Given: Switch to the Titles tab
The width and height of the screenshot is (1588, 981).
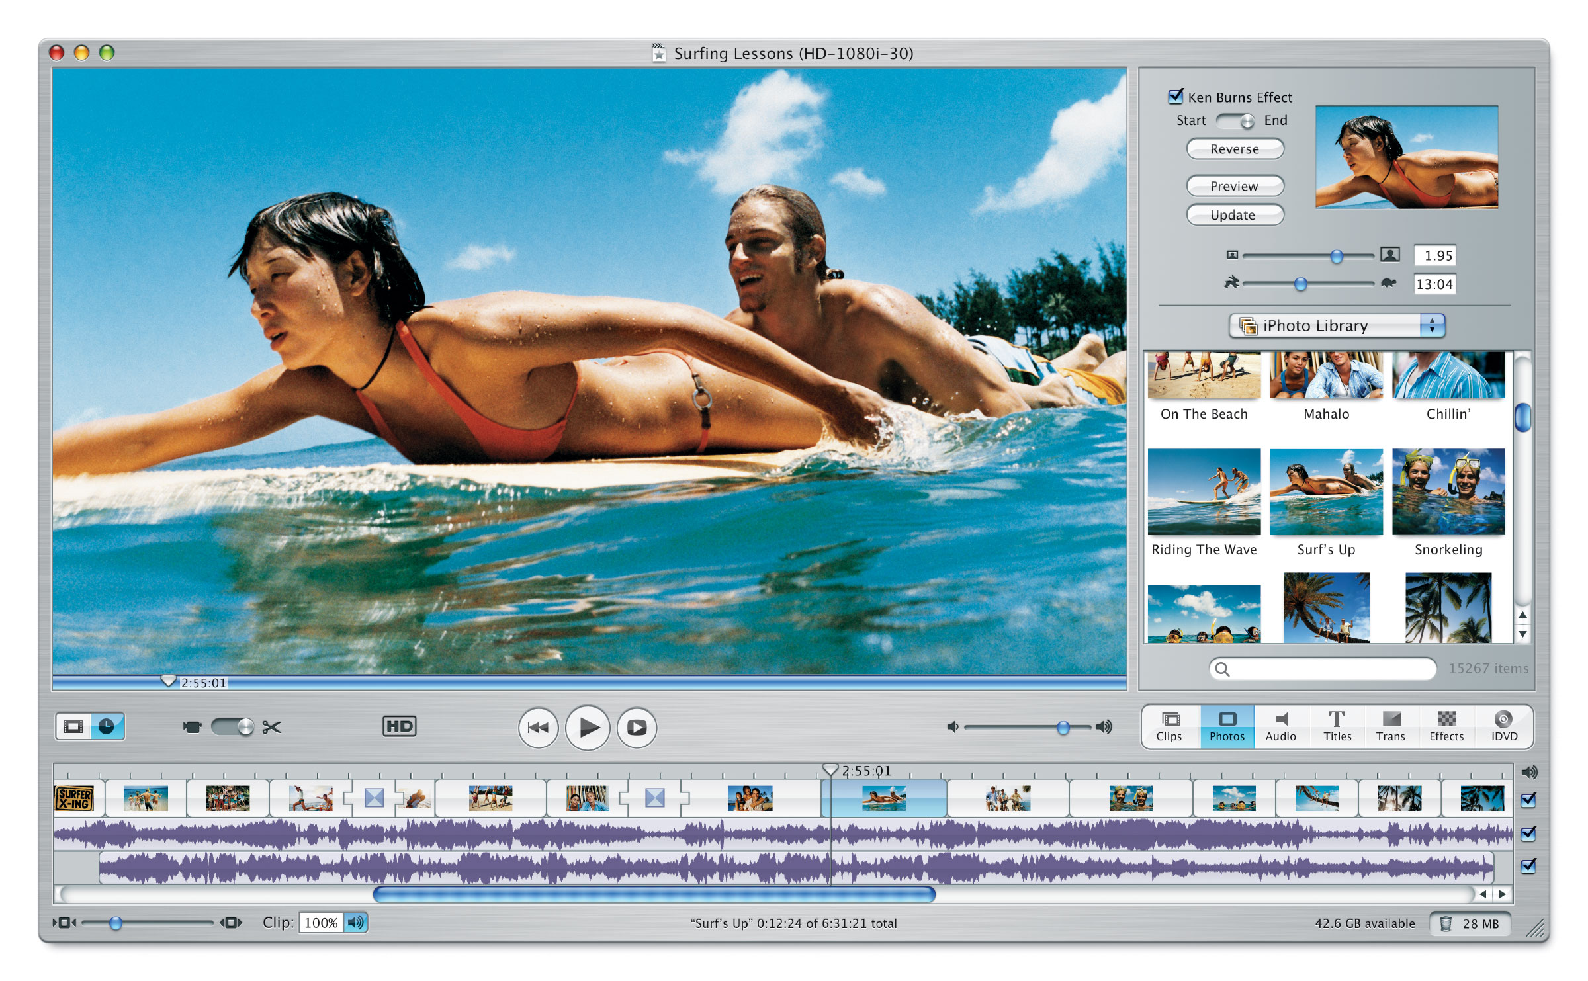Looking at the screenshot, I should coord(1337,726).
